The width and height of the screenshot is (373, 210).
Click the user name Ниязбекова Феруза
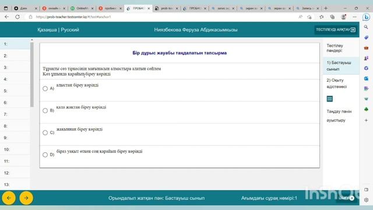pos(196,30)
